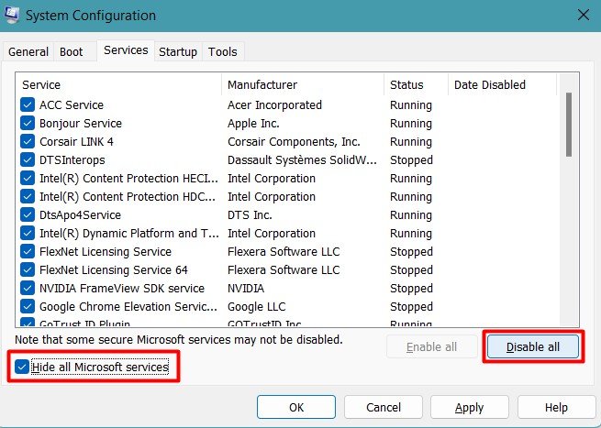Uncheck the Bonjour Service checkbox
This screenshot has width=601, height=428.
coord(28,123)
